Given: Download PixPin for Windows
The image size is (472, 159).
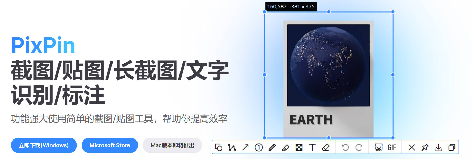Looking at the screenshot, I should tap(44, 145).
